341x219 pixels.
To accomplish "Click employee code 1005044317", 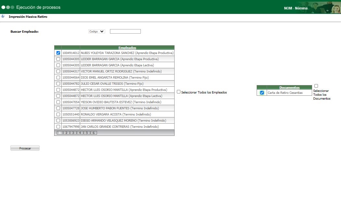I will click(71, 71).
